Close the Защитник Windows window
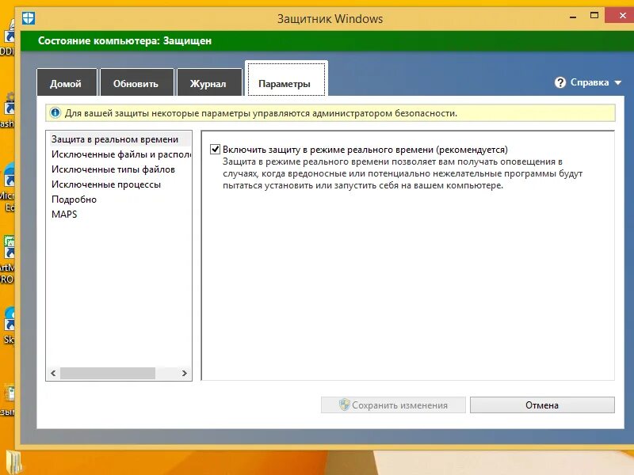The width and height of the screenshot is (634, 475). pyautogui.click(x=622, y=16)
